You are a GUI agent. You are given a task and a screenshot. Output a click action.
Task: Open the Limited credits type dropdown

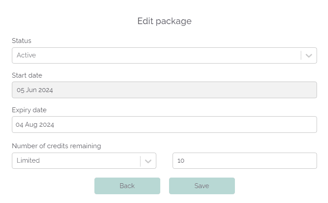(x=77, y=161)
